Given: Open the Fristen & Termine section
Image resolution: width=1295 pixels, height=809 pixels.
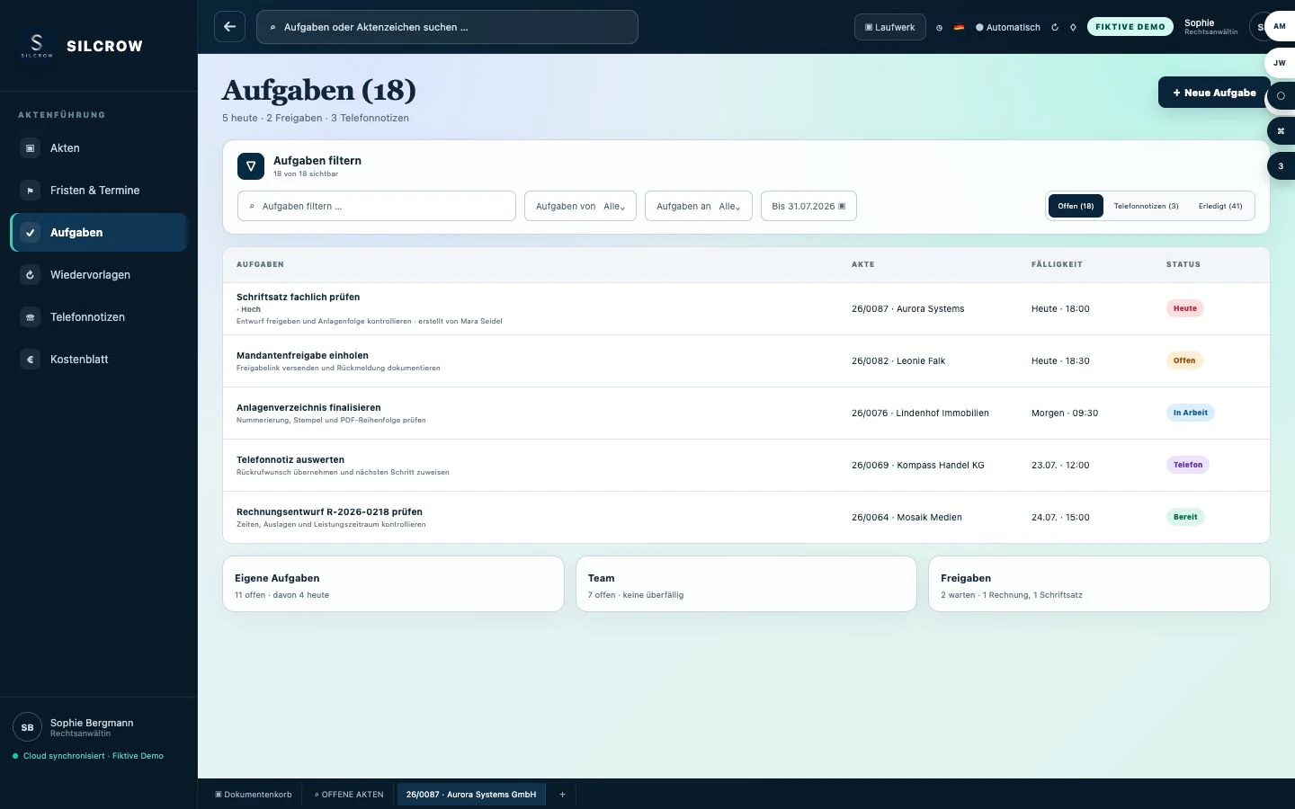Looking at the screenshot, I should click(98, 191).
